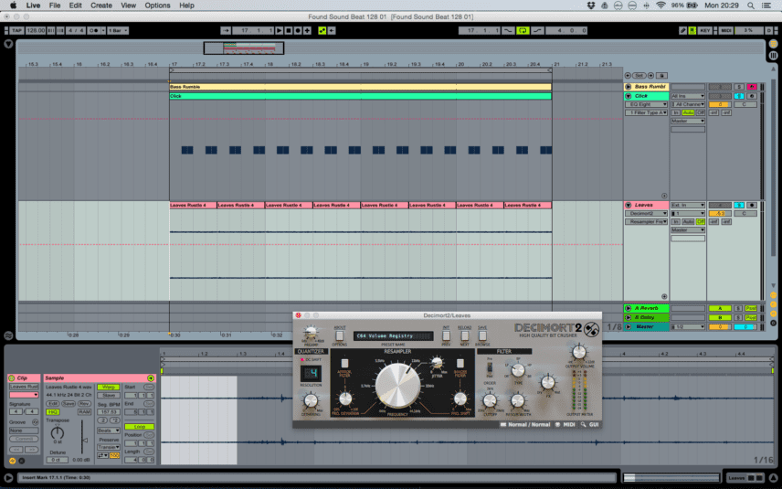The image size is (782, 489).
Task: Open the View menu
Action: pos(128,5)
